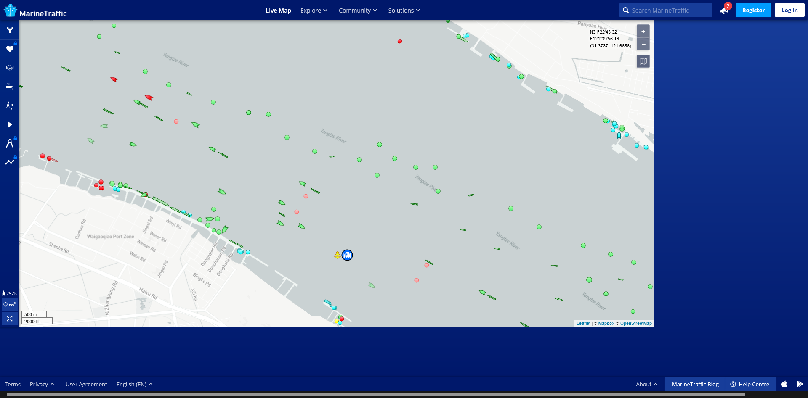Open density maps network icon
Image resolution: width=808 pixels, height=398 pixels.
point(10,105)
